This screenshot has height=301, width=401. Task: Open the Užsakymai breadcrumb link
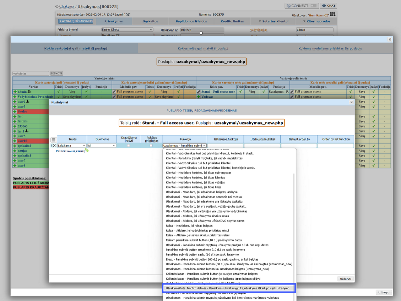click(67, 7)
